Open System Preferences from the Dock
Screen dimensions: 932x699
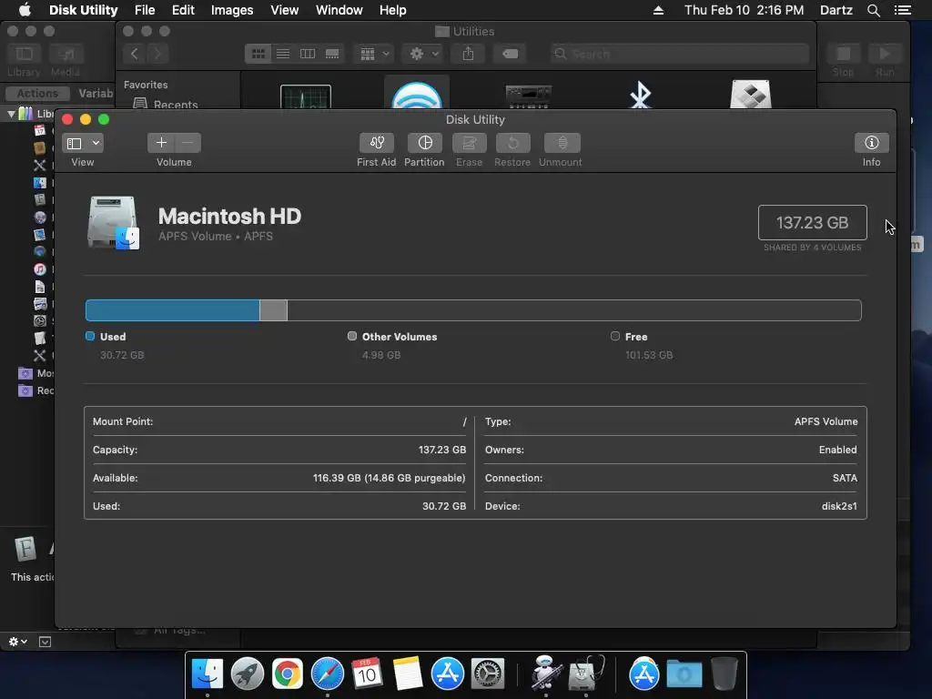[488, 674]
